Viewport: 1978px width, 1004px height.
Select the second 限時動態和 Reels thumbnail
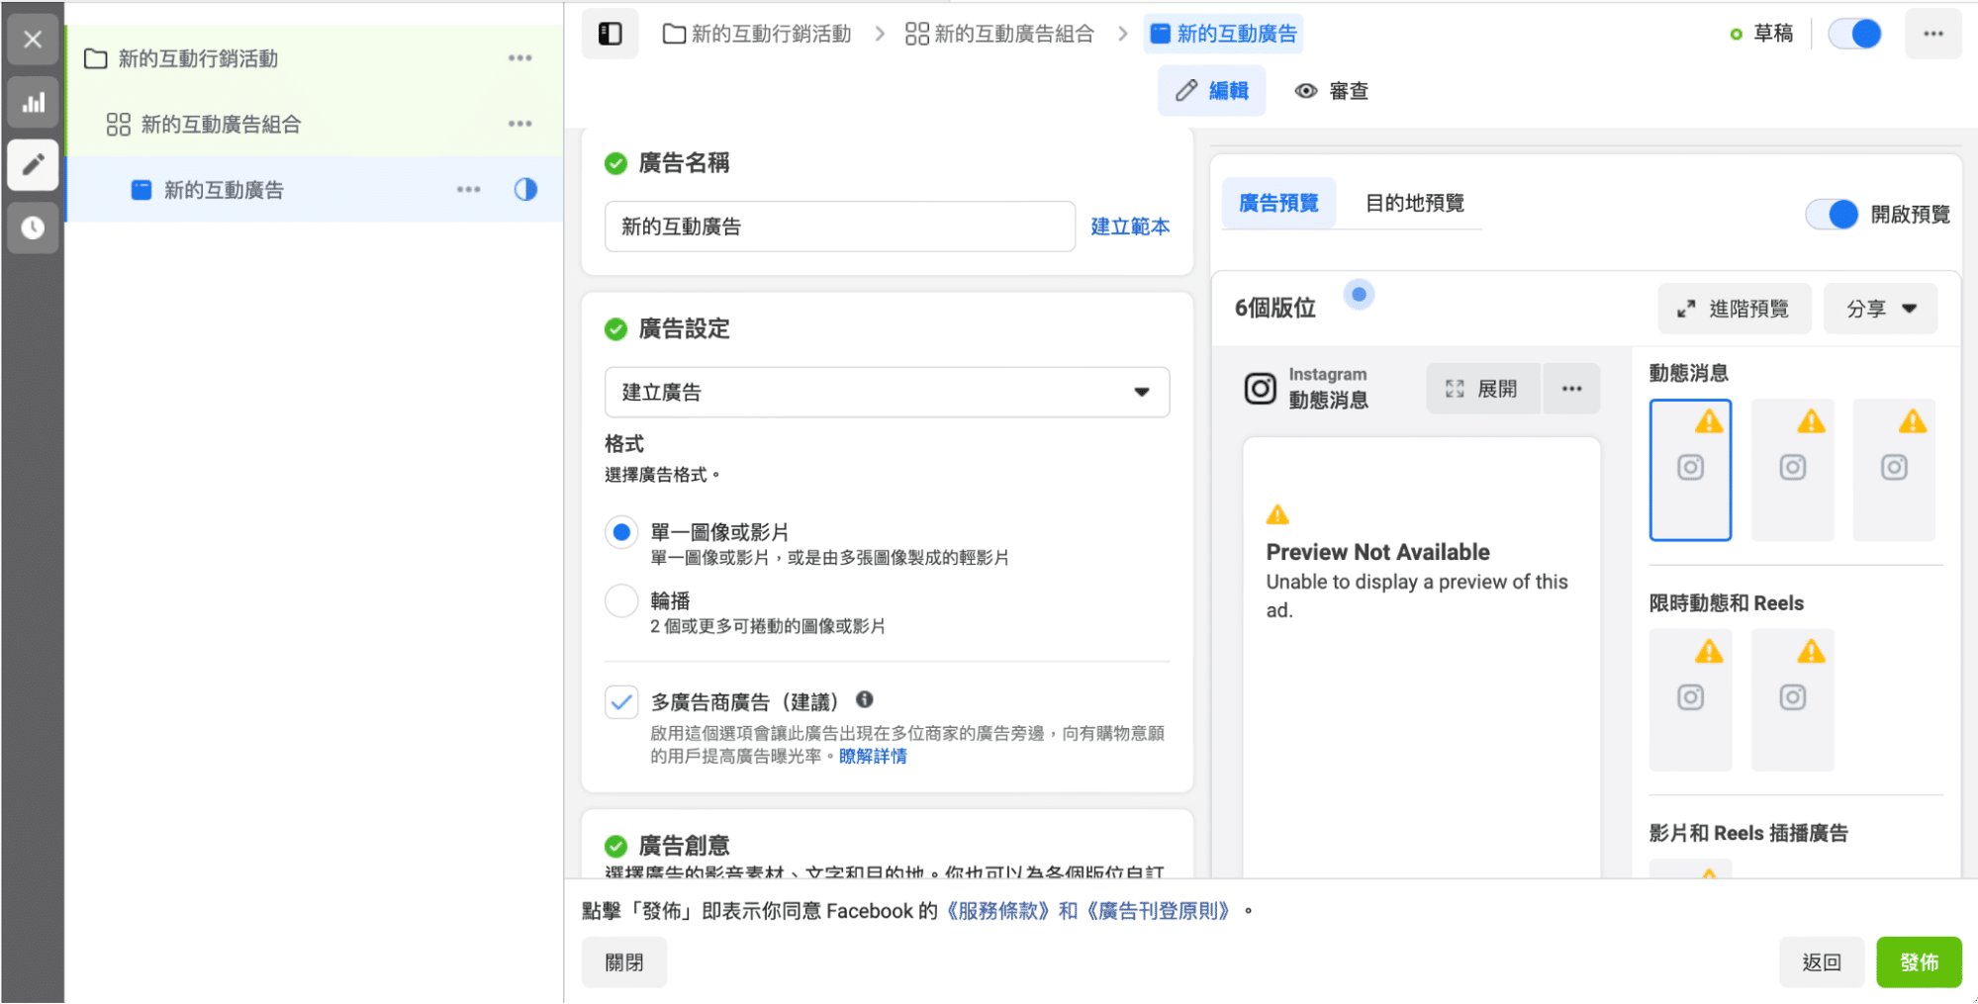[1792, 699]
